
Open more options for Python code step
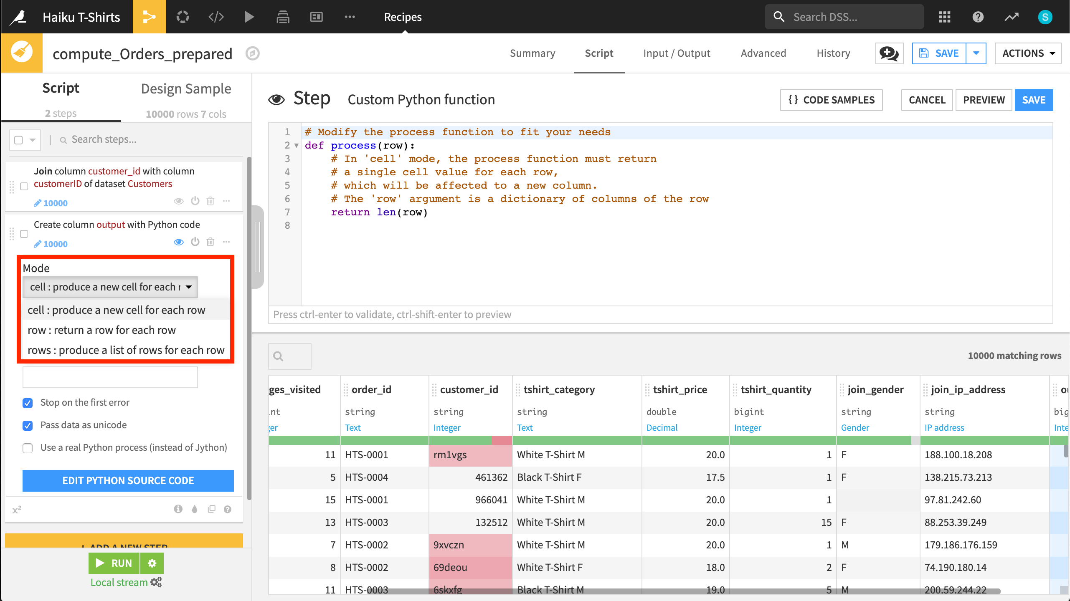[226, 242]
